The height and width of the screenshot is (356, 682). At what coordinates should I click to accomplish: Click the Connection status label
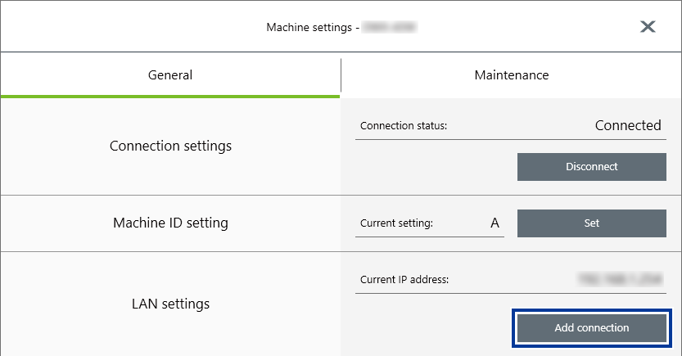click(404, 125)
